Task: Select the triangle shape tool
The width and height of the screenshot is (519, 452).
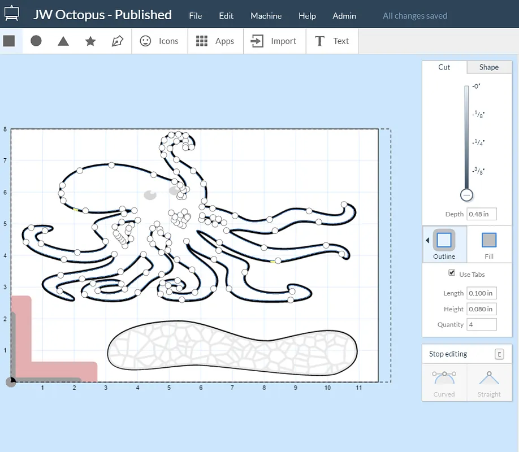Action: pyautogui.click(x=63, y=41)
